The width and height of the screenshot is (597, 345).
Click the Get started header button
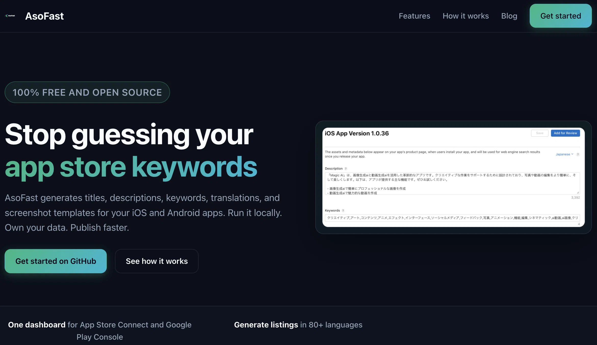tap(561, 16)
